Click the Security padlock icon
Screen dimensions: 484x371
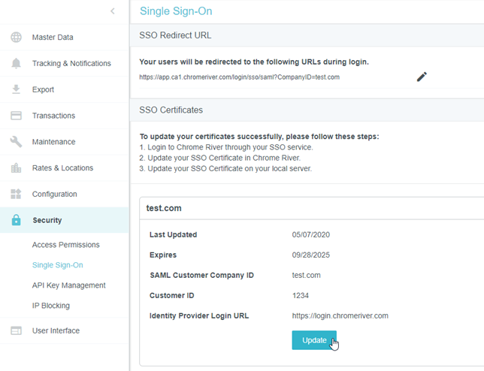pyautogui.click(x=16, y=220)
